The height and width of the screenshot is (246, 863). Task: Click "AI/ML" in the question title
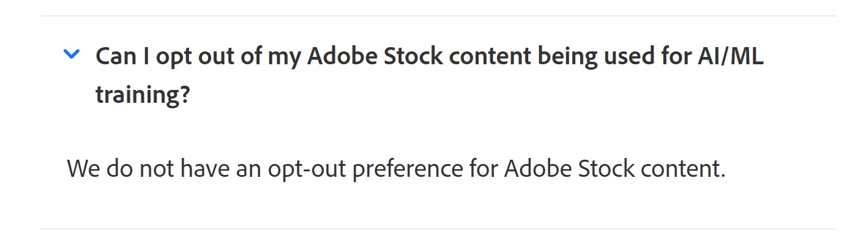[x=731, y=57]
